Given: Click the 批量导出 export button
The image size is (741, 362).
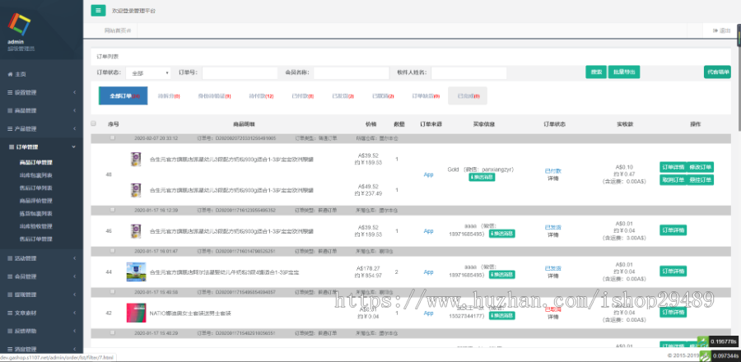Looking at the screenshot, I should coord(624,72).
